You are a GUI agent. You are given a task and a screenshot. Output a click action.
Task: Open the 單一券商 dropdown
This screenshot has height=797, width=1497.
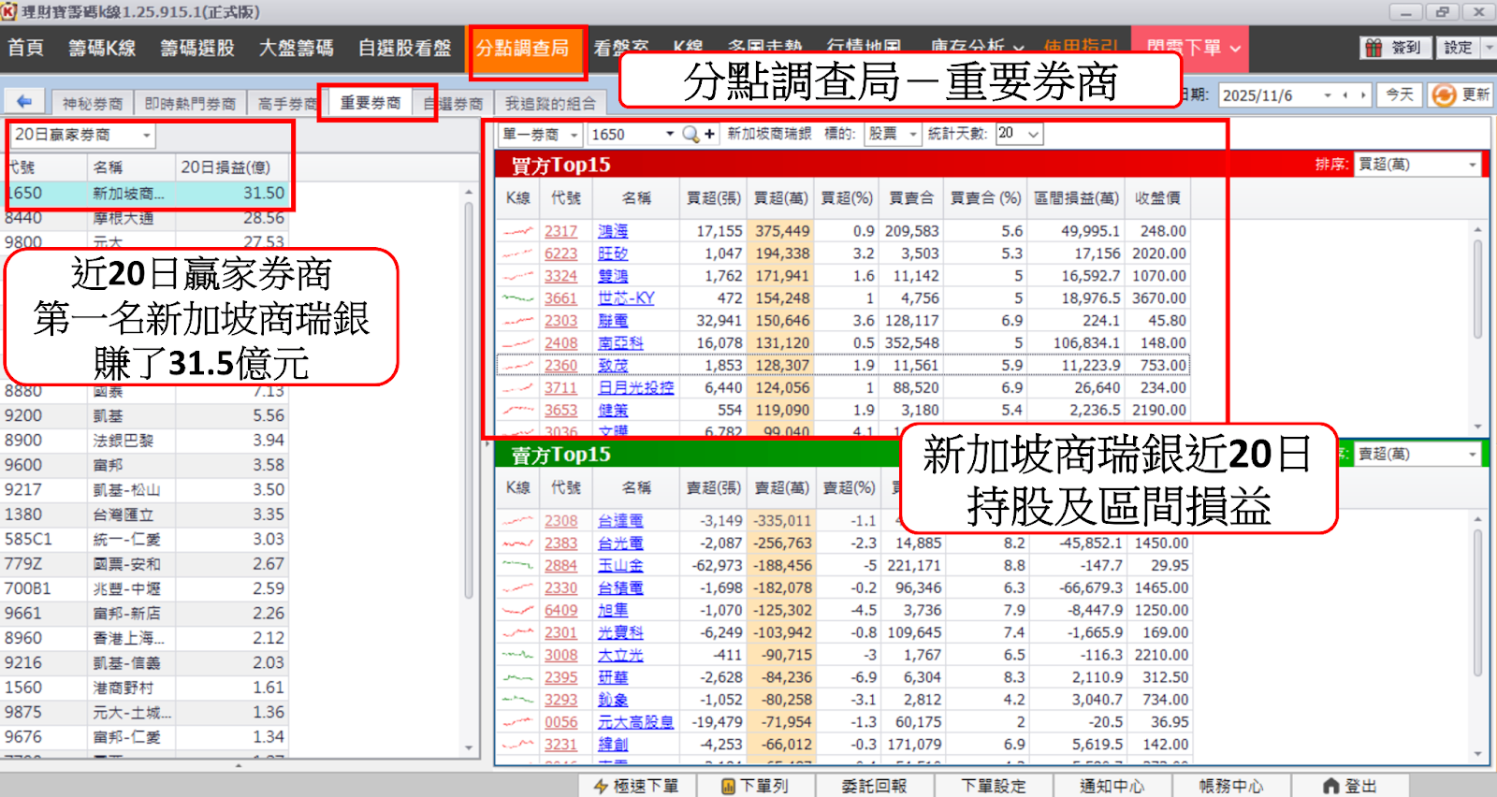pyautogui.click(x=574, y=135)
